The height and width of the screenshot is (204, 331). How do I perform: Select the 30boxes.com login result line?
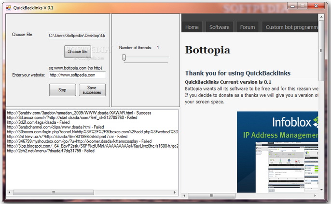pos(93,132)
